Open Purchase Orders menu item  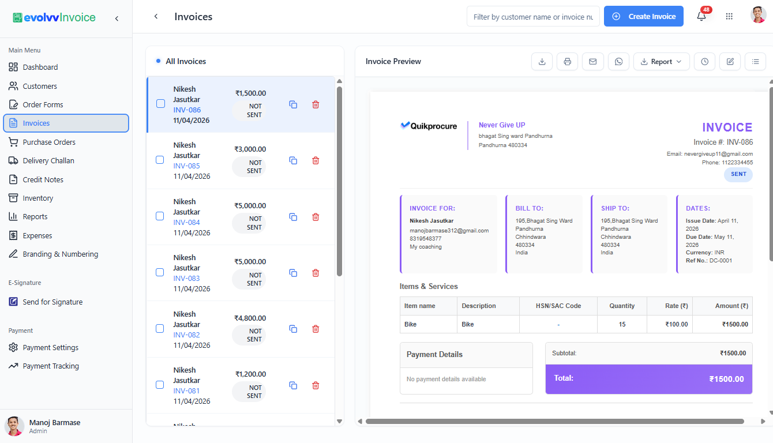[66, 142]
